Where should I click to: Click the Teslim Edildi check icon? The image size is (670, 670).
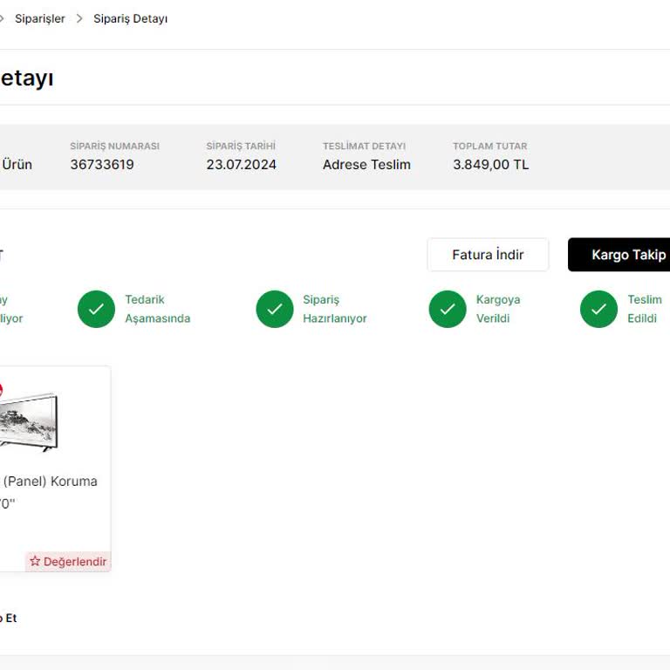point(598,309)
